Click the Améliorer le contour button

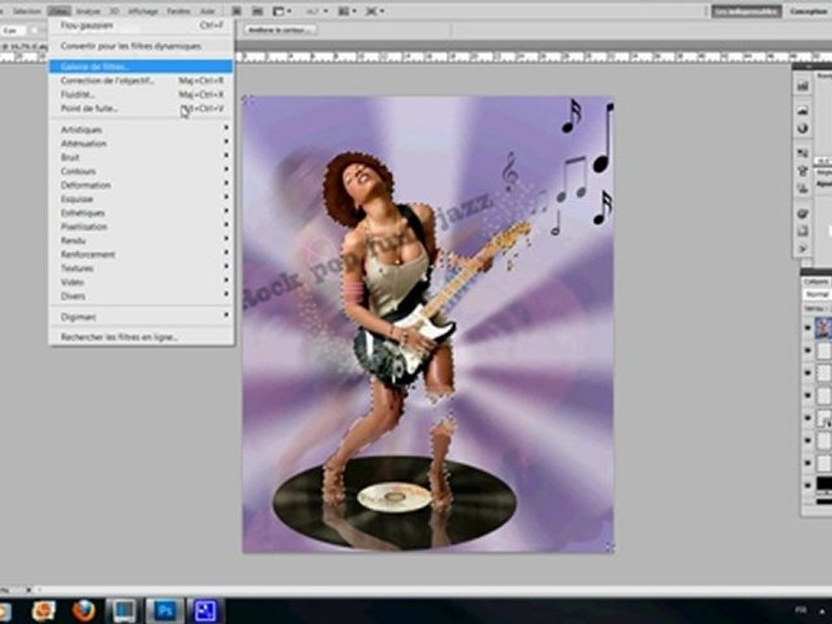tap(280, 29)
